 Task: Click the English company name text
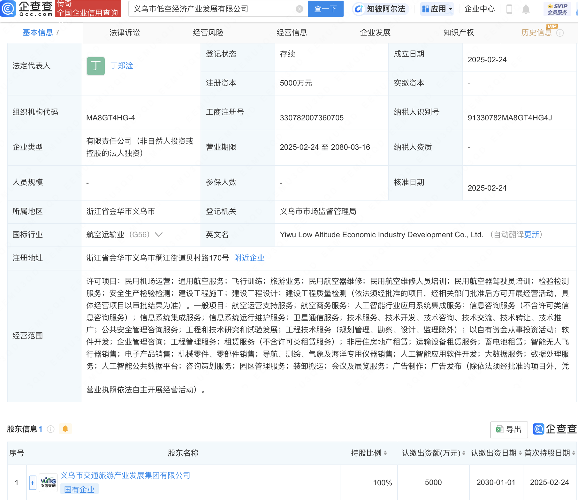[381, 235]
